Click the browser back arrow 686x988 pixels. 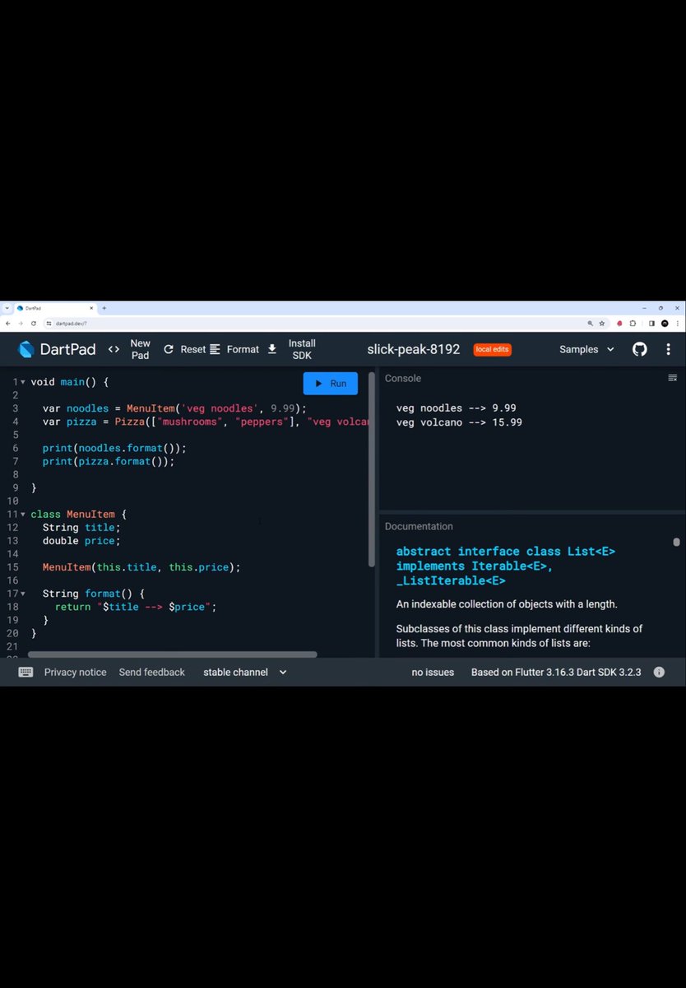[x=8, y=324]
